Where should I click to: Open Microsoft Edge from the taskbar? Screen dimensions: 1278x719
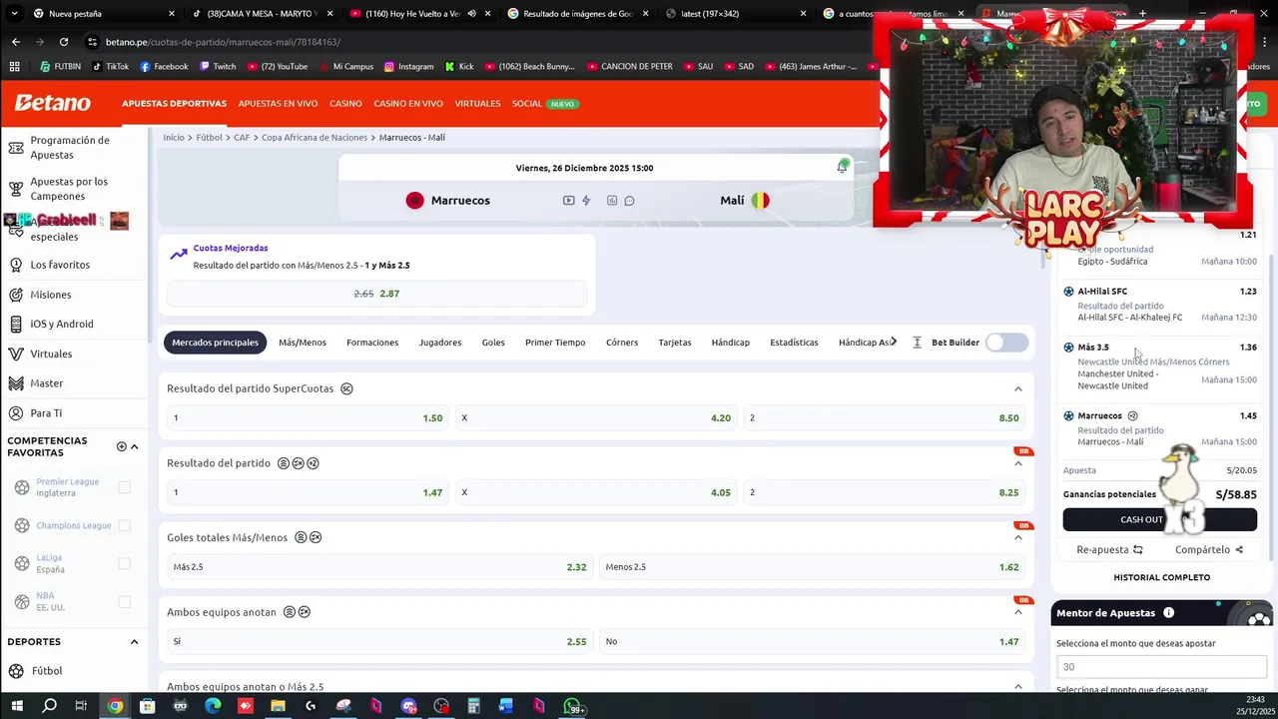[213, 707]
